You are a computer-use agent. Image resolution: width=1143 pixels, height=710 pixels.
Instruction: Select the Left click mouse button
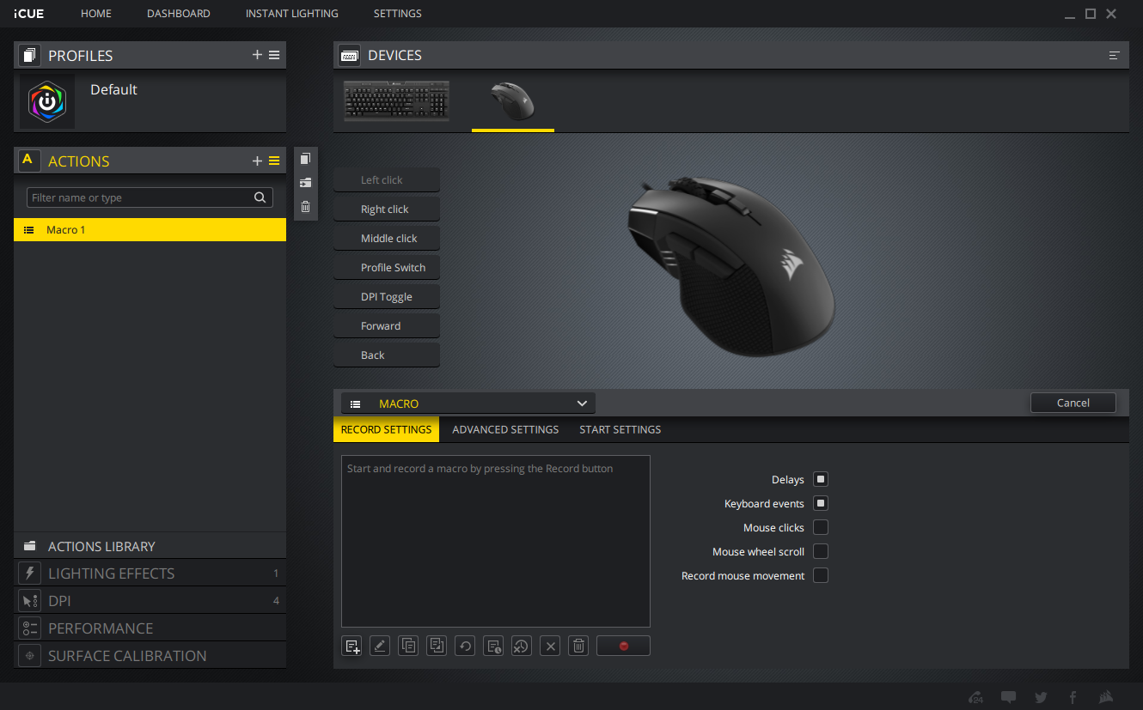tap(387, 180)
